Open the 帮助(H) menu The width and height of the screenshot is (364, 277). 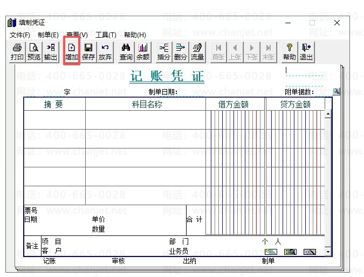(135, 35)
